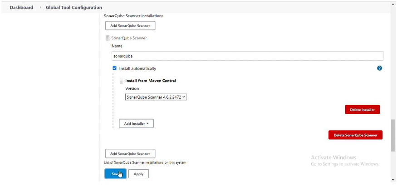This screenshot has height=186, width=397.
Task: Click the Name label
Action: tap(117, 46)
